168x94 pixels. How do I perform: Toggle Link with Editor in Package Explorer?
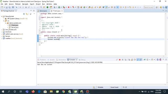coord(27,14)
